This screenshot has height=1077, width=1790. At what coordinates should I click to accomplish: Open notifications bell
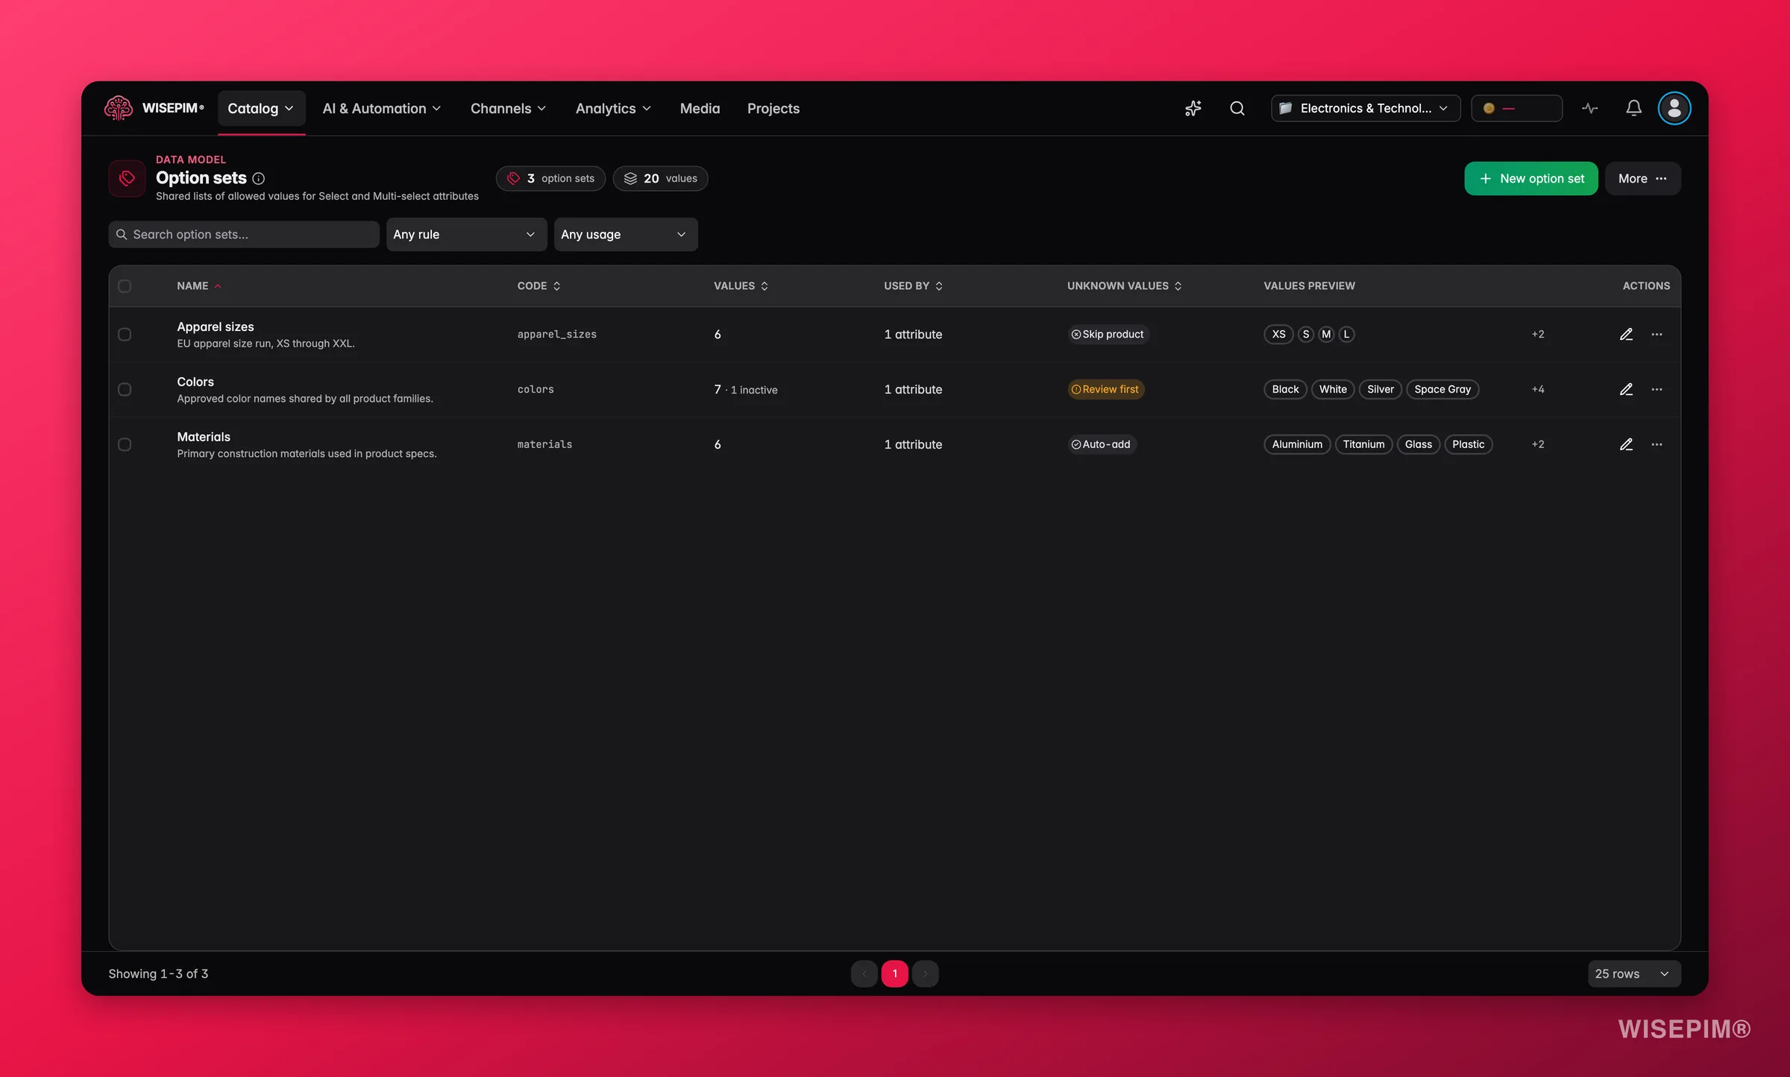[1633, 109]
